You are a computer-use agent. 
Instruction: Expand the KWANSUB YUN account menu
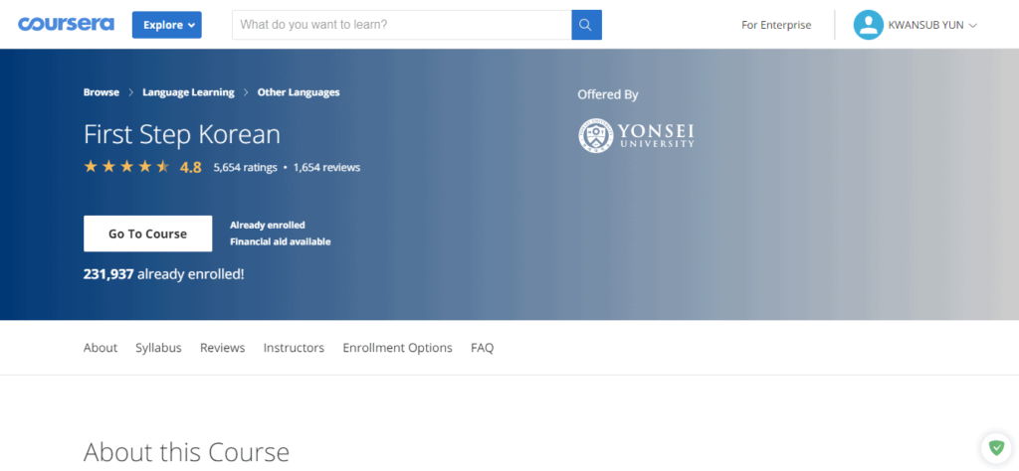pyautogui.click(x=931, y=25)
